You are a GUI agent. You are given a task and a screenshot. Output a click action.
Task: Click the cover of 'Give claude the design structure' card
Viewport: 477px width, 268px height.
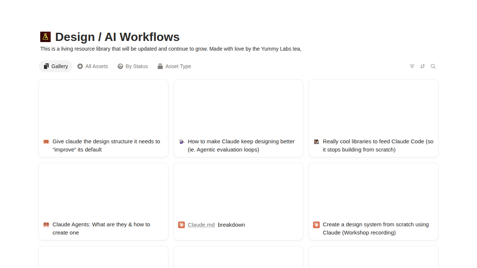coord(103,107)
